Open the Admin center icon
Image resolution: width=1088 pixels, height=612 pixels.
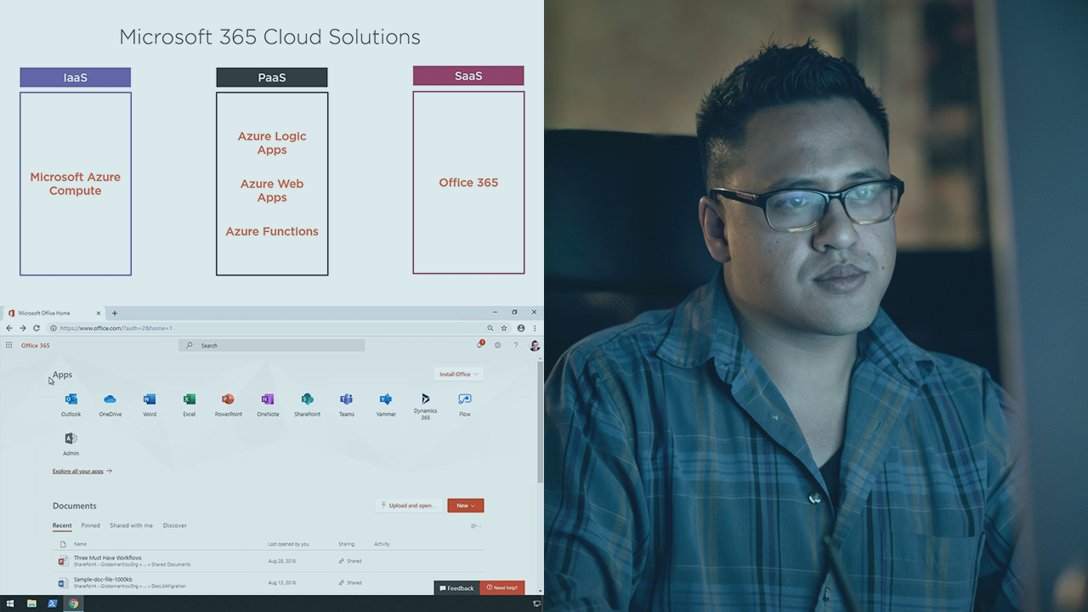[x=71, y=439]
